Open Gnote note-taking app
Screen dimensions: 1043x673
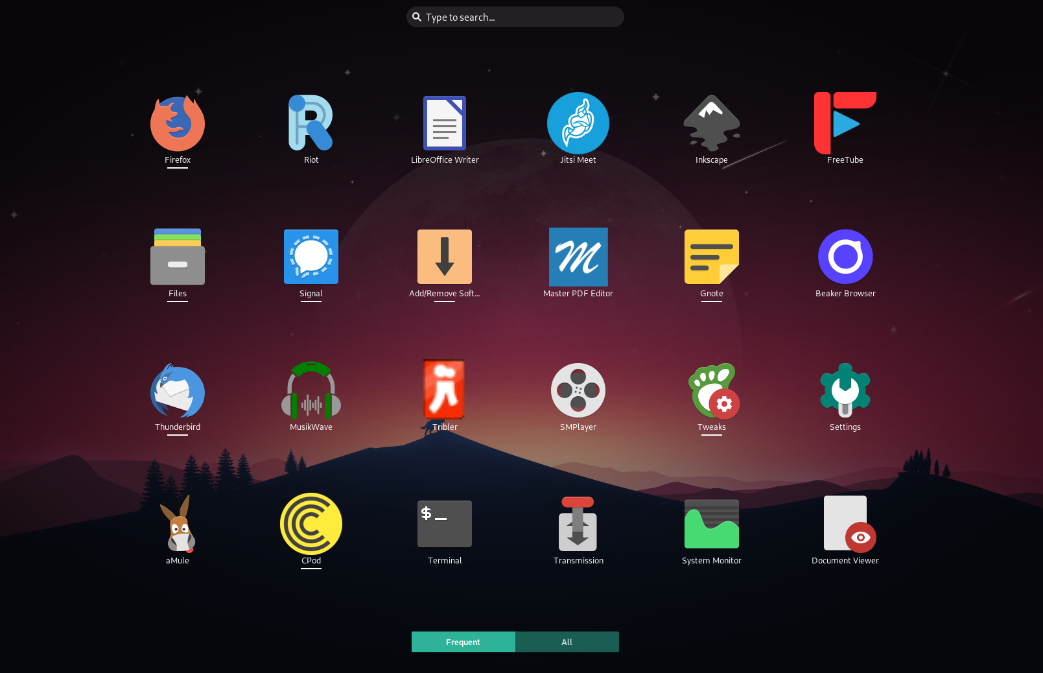pyautogui.click(x=711, y=257)
